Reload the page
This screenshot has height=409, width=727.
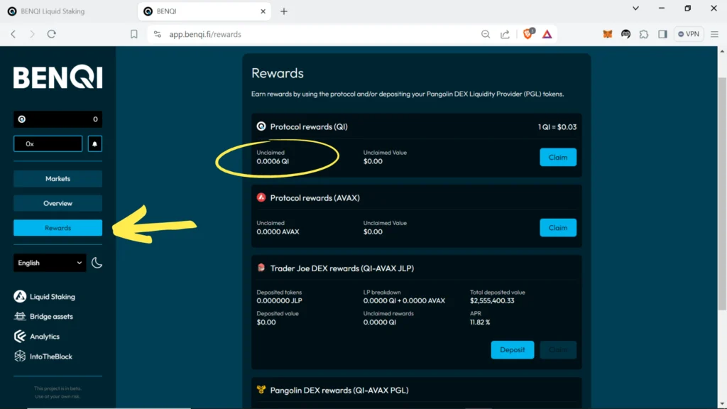[52, 34]
